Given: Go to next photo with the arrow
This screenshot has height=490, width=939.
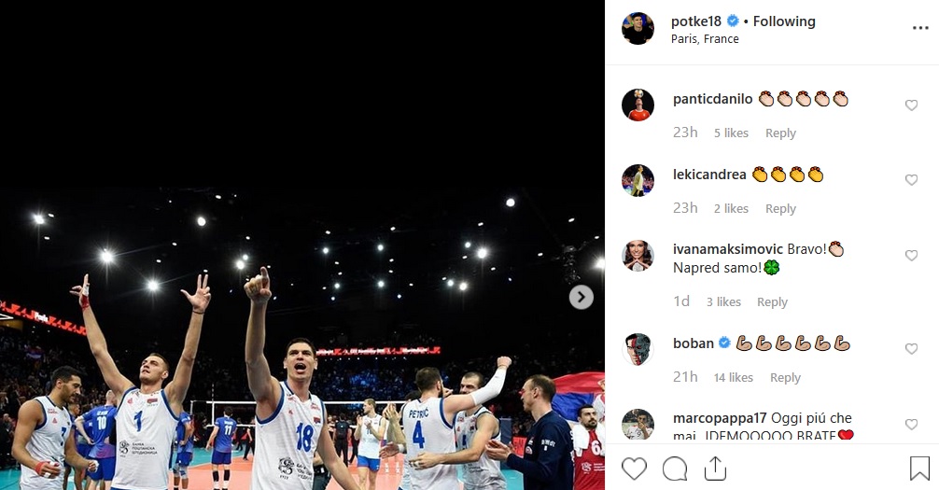Looking at the screenshot, I should point(581,297).
